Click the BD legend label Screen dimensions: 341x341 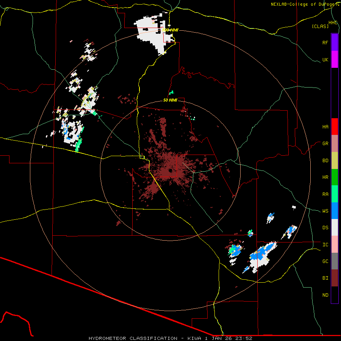pos(325,161)
